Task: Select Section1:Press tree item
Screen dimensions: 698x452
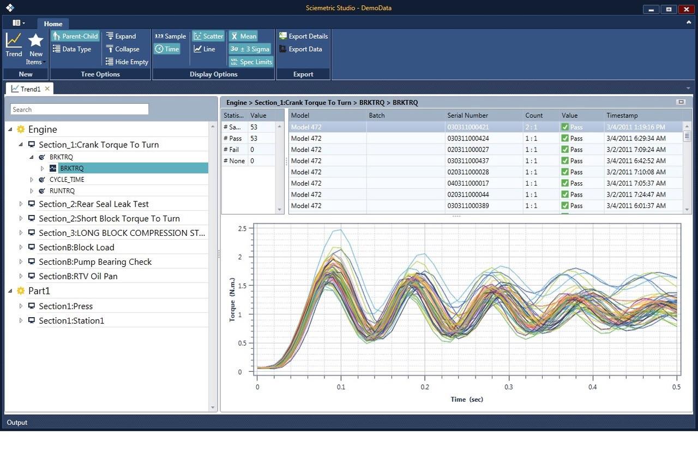Action: 66,306
